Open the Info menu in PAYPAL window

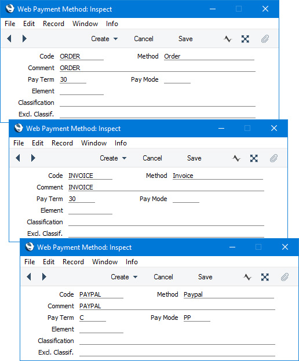pos(132,262)
